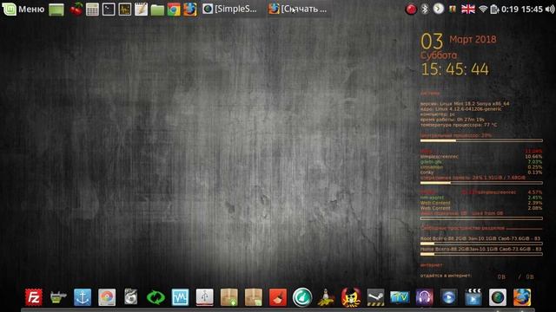Open the blue waveform monitor dock icon
This screenshot has width=556, height=312.
(180, 297)
